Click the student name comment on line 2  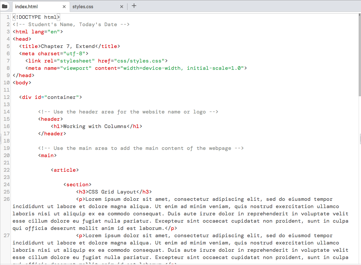(71, 24)
